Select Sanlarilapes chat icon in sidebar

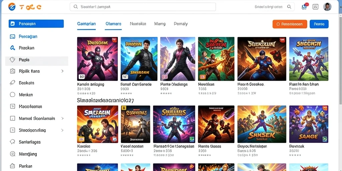[12, 142]
